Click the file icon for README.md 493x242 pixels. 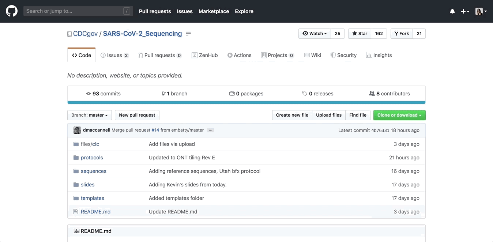click(76, 212)
